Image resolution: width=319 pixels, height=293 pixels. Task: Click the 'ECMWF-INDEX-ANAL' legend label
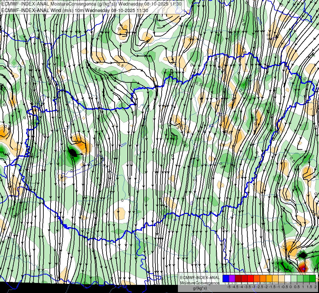point(200,278)
